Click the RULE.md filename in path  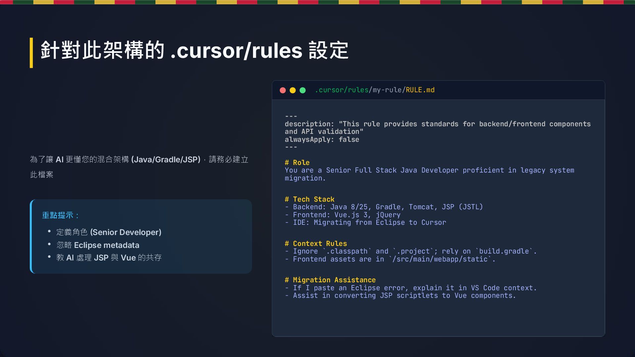tap(420, 90)
